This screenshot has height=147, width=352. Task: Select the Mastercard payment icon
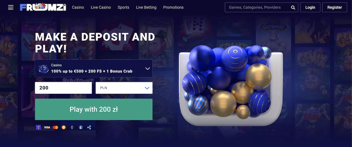click(x=55, y=127)
